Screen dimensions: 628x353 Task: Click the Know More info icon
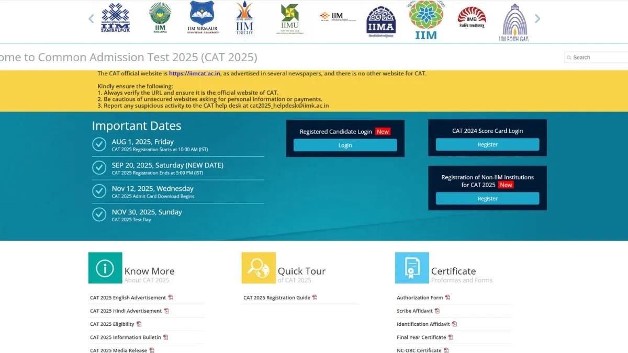pos(105,268)
